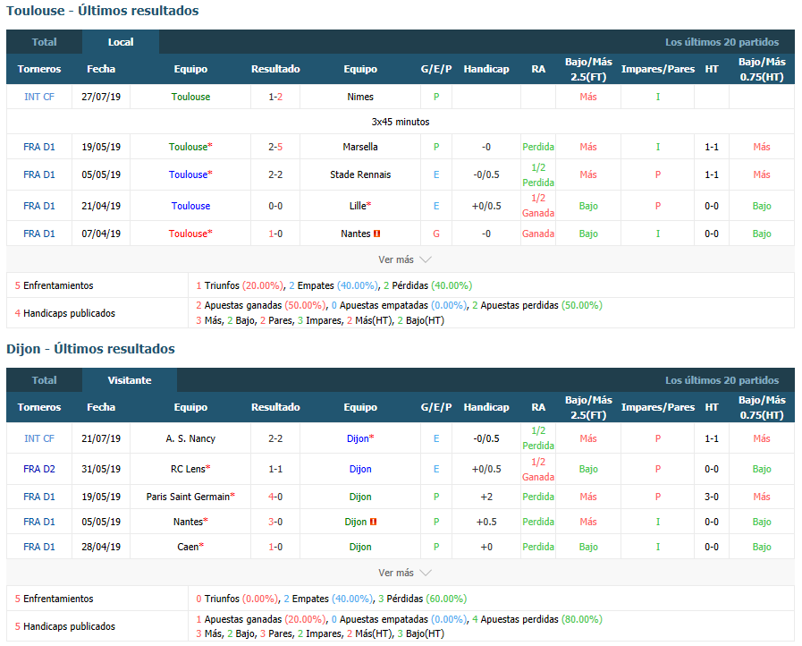Click Dijon in the RC Lens row

[x=360, y=469]
